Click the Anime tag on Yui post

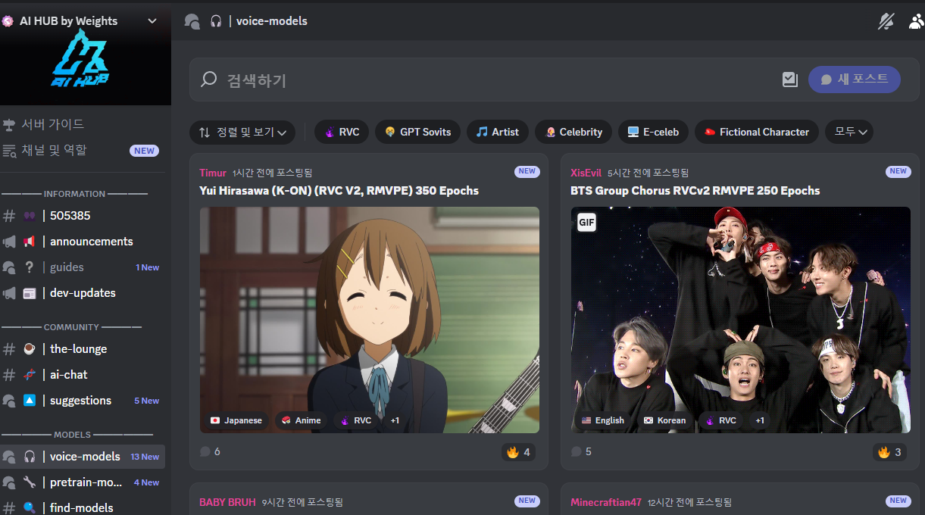click(301, 420)
